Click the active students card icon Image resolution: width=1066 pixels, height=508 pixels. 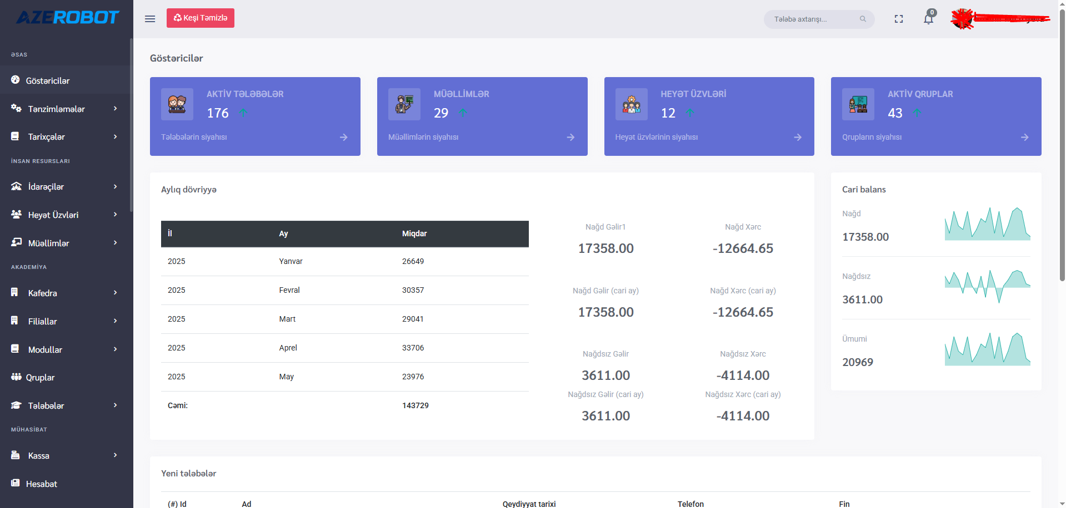tap(177, 104)
